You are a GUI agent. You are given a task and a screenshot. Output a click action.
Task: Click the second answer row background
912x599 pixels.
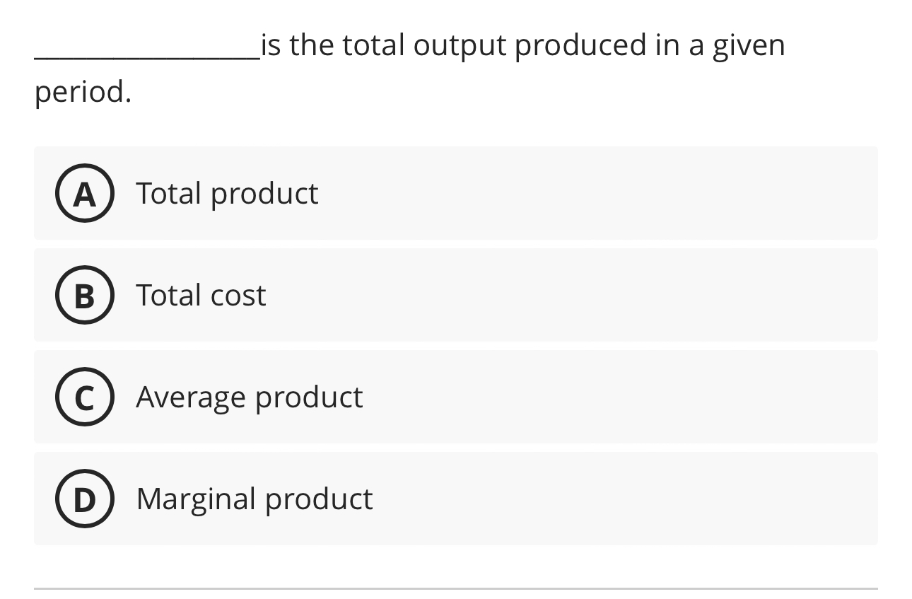(636, 296)
